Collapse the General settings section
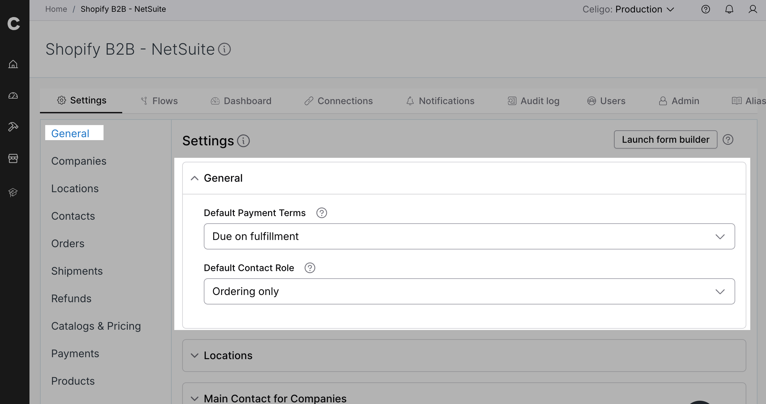 pos(464,178)
